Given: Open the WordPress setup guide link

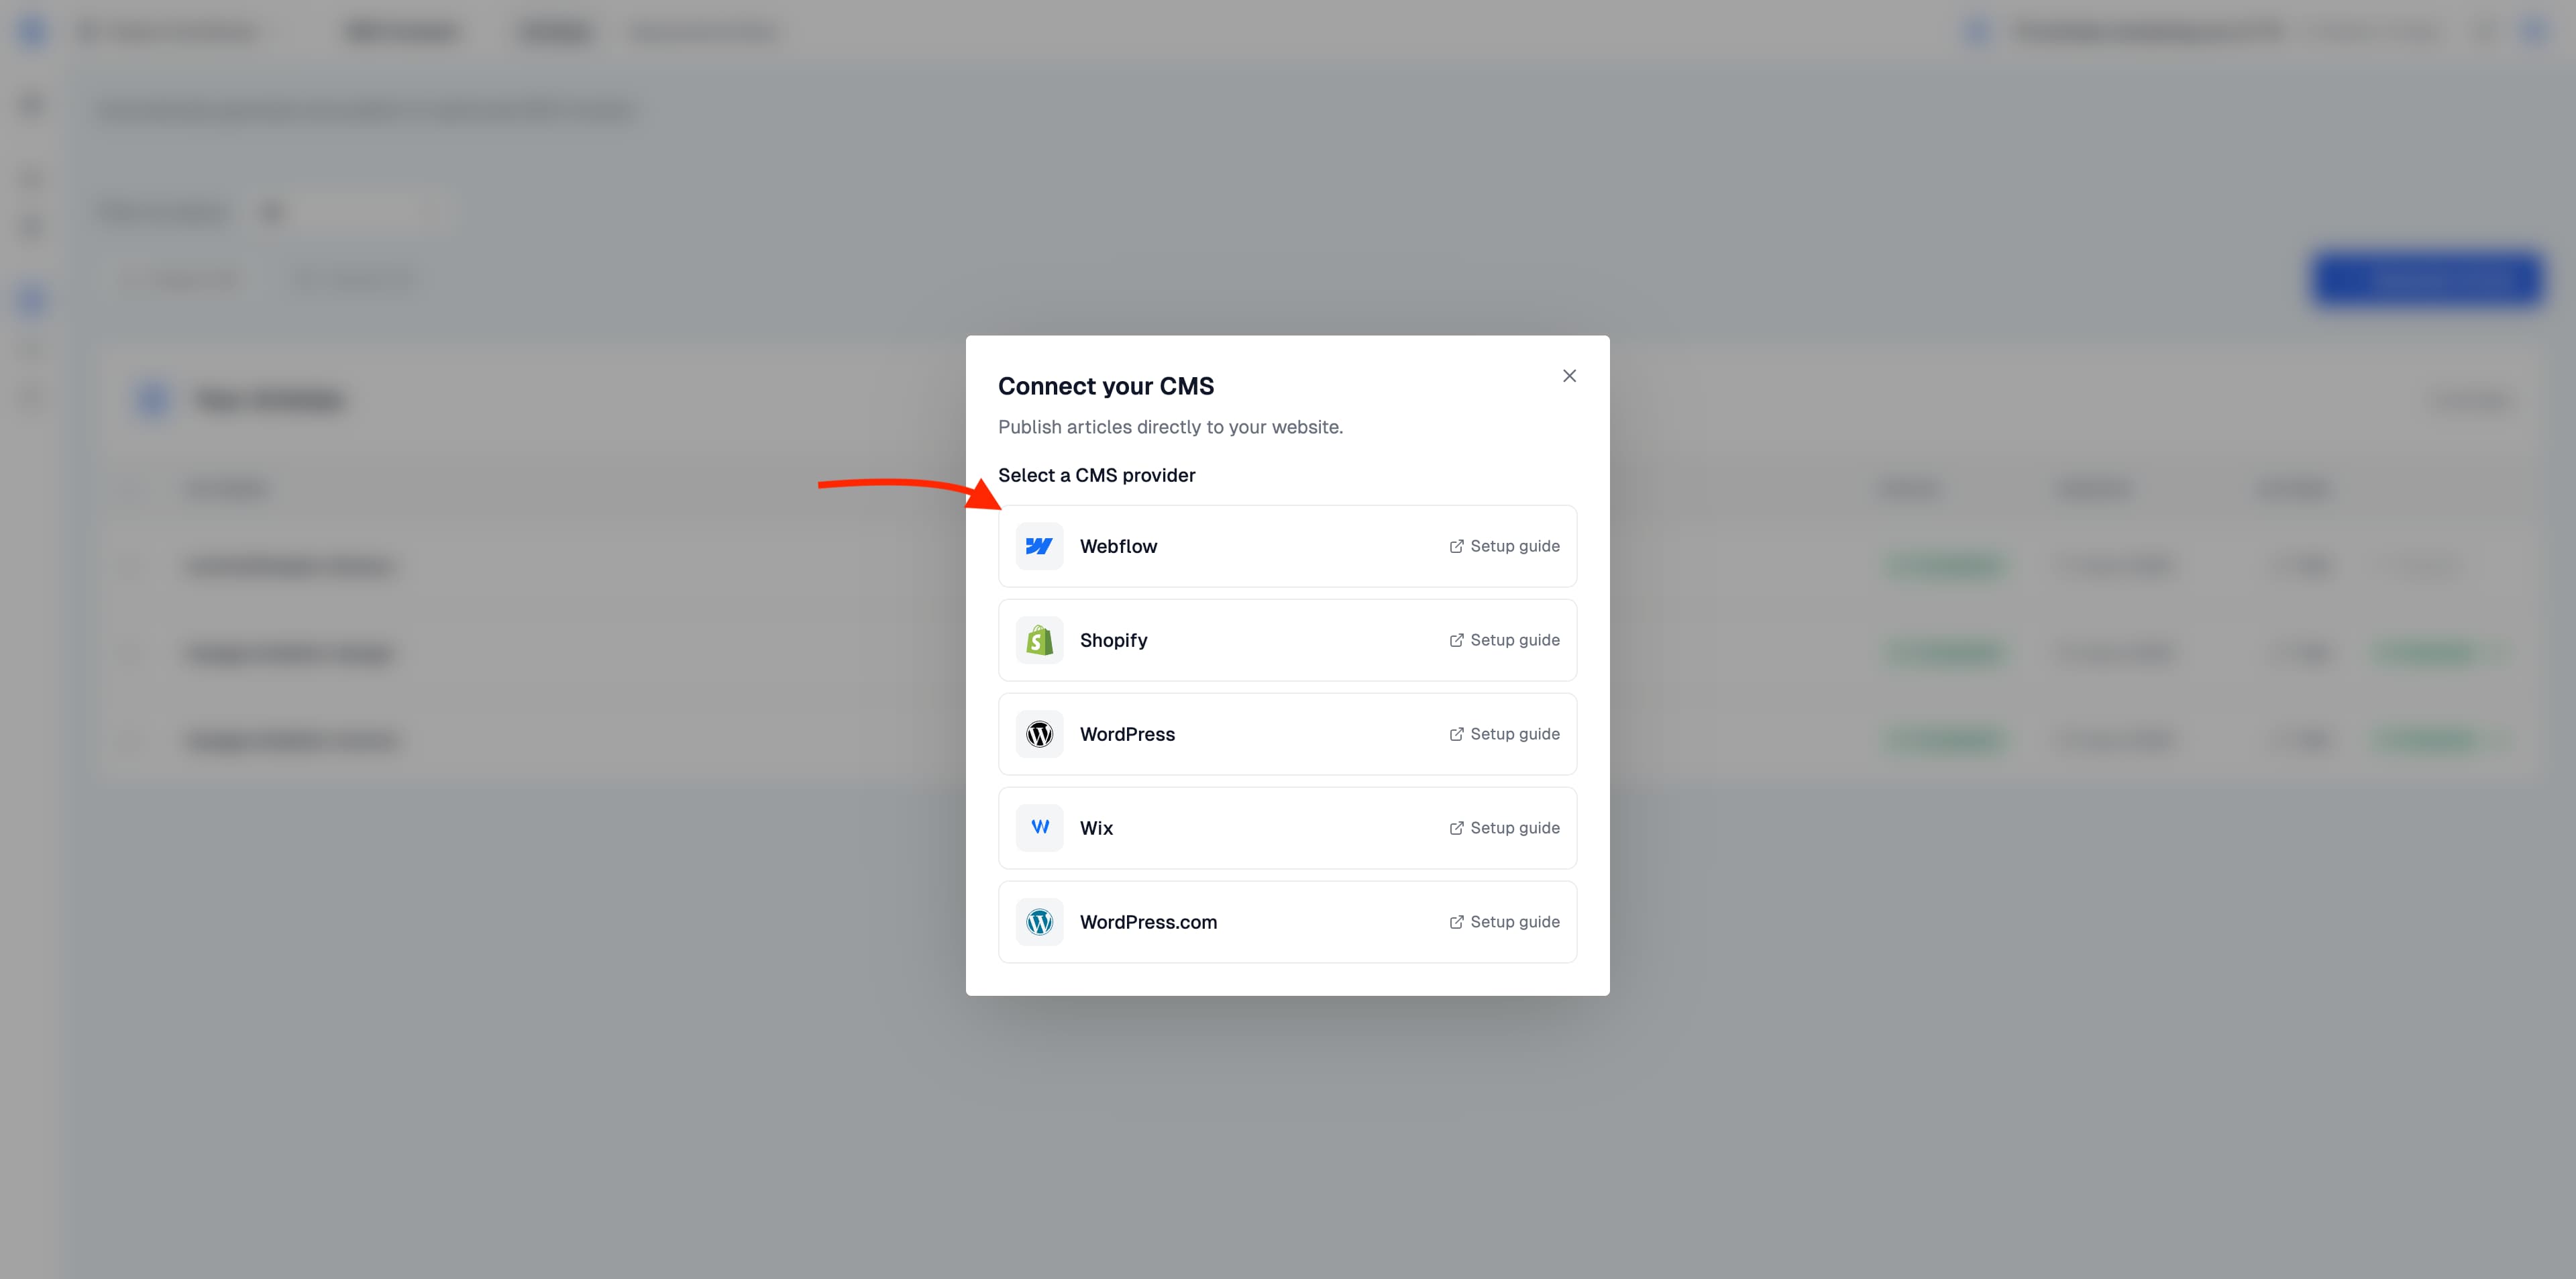Looking at the screenshot, I should pyautogui.click(x=1504, y=734).
